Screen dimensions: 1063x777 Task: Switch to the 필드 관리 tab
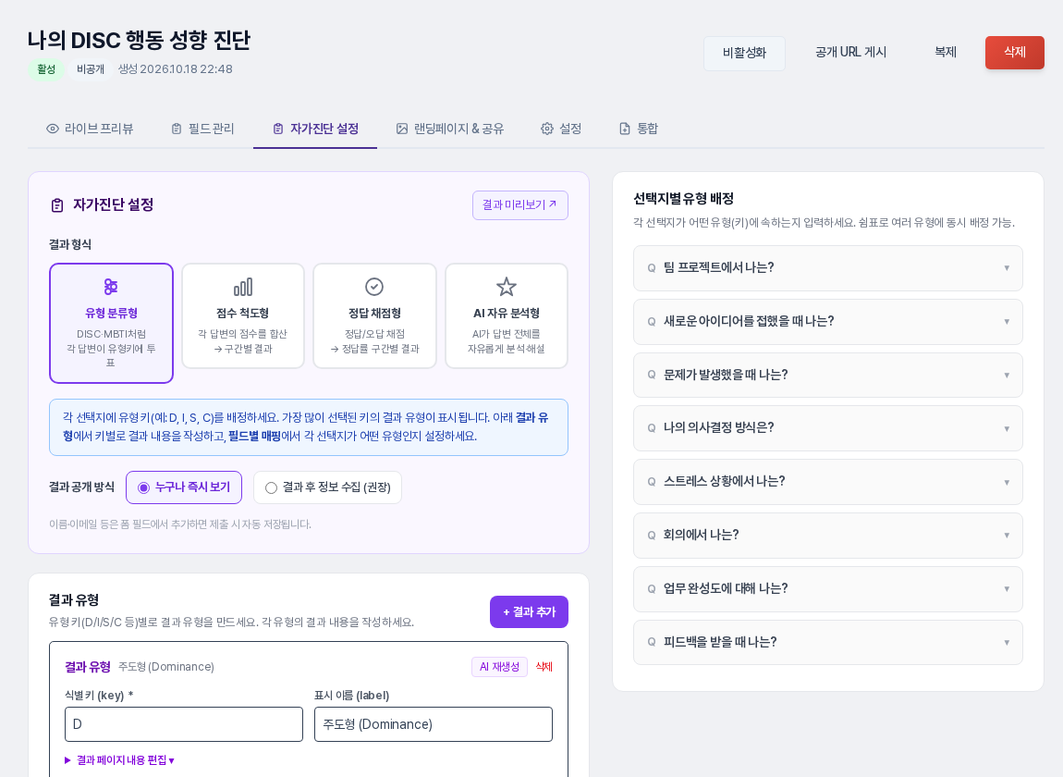pos(202,129)
